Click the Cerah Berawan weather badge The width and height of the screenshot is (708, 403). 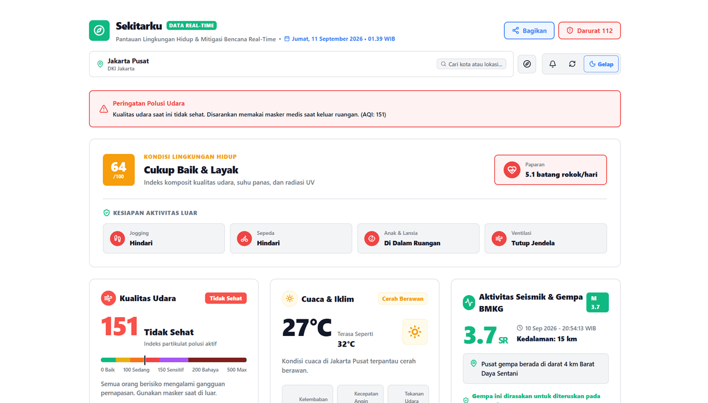coord(403,299)
